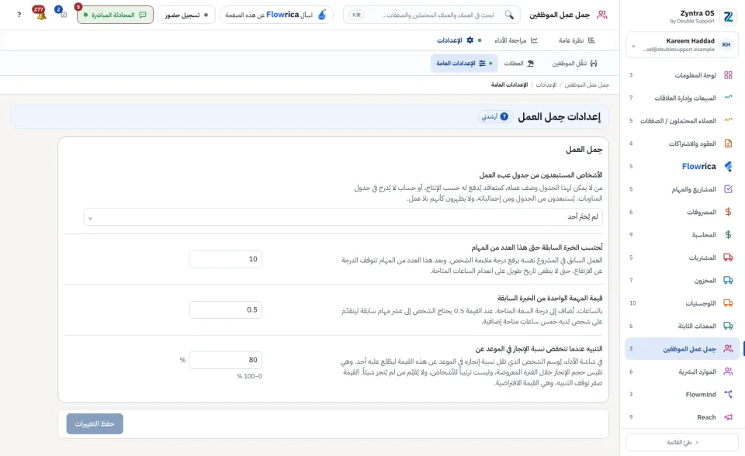The width and height of the screenshot is (745, 456).
Task: Open Flowmind sidebar item
Action: [682, 394]
